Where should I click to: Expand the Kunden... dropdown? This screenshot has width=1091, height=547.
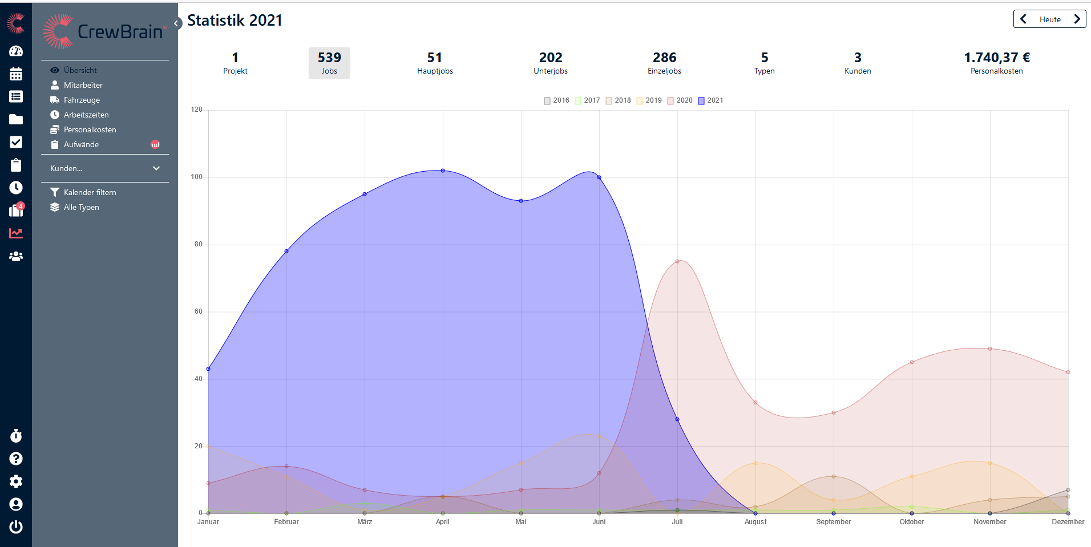pyautogui.click(x=105, y=168)
